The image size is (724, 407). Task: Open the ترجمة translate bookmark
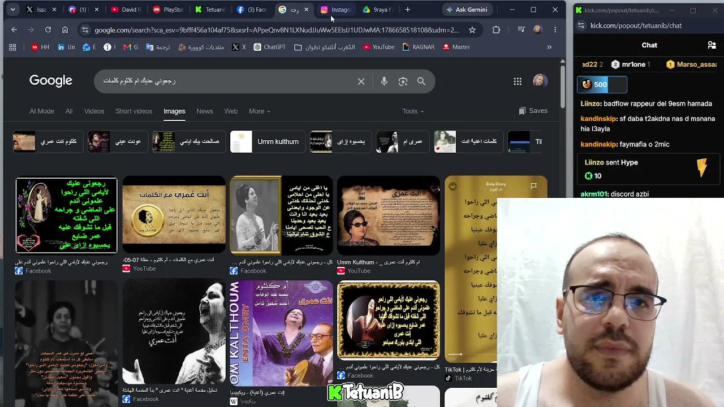158,47
